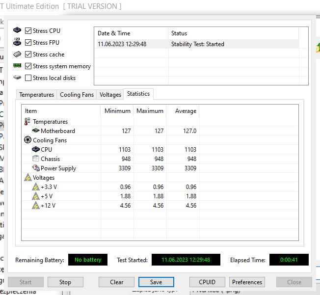The width and height of the screenshot is (320, 295).
Task: Click the Temperatures thermometer icon
Action: point(27,121)
